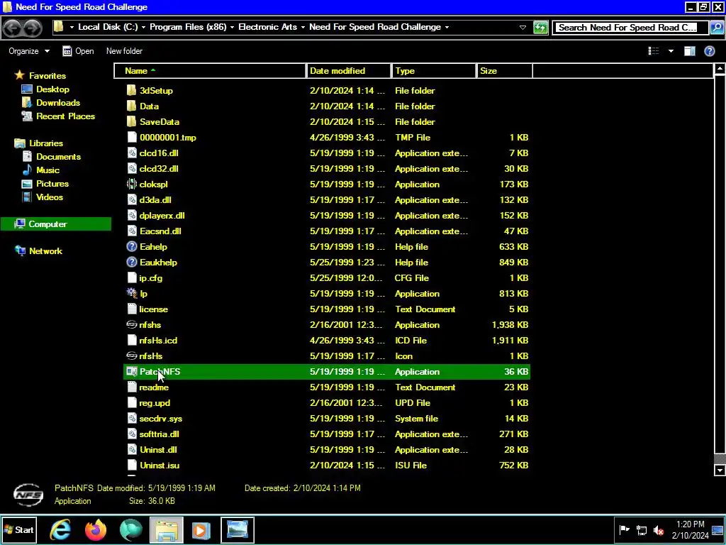This screenshot has height=545, width=726.
Task: Open the Pictures library
Action: (52, 184)
